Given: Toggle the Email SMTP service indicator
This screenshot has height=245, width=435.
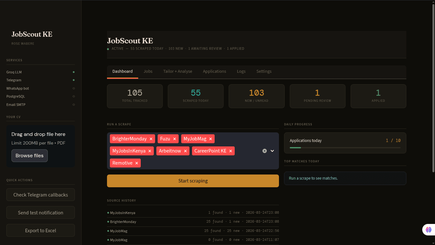Looking at the screenshot, I should pyautogui.click(x=74, y=105).
